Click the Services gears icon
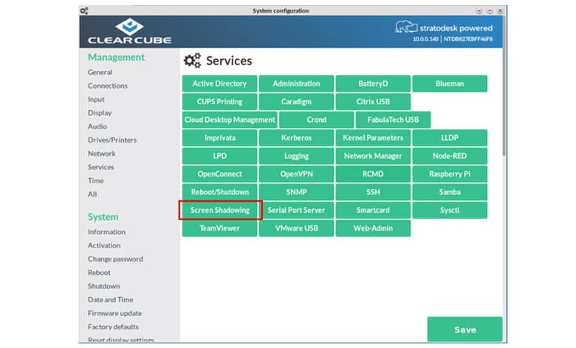 pyautogui.click(x=192, y=61)
